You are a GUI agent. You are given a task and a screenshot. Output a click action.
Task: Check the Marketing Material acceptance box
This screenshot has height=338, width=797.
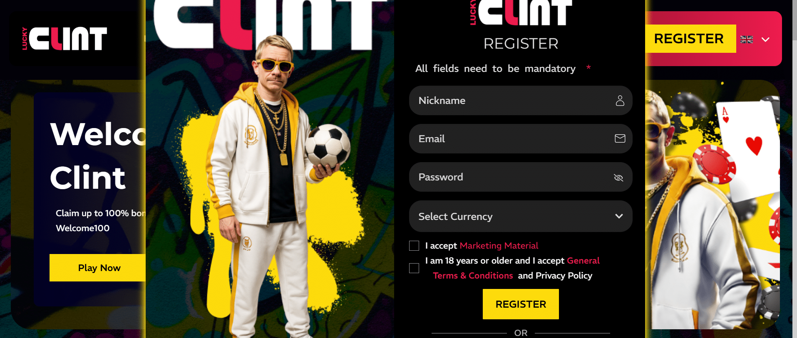pos(414,246)
